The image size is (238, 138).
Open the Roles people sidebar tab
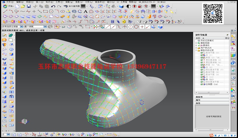(233, 102)
